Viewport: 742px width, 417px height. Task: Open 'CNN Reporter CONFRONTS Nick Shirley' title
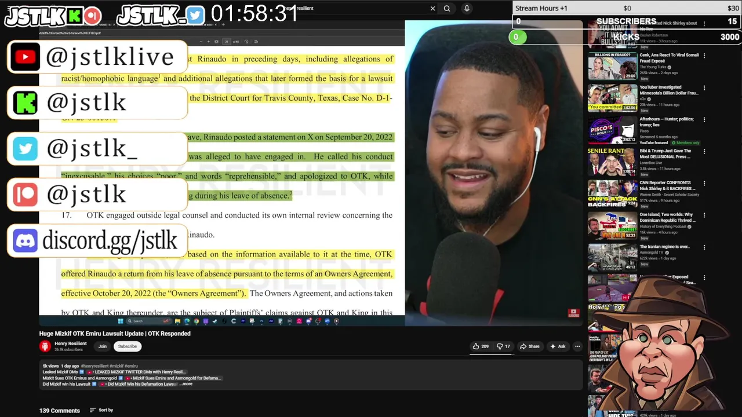(x=667, y=185)
